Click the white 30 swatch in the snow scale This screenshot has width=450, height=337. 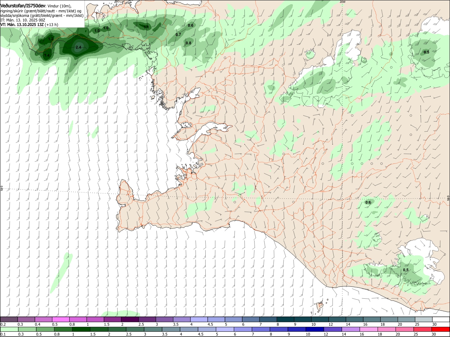[441, 319]
